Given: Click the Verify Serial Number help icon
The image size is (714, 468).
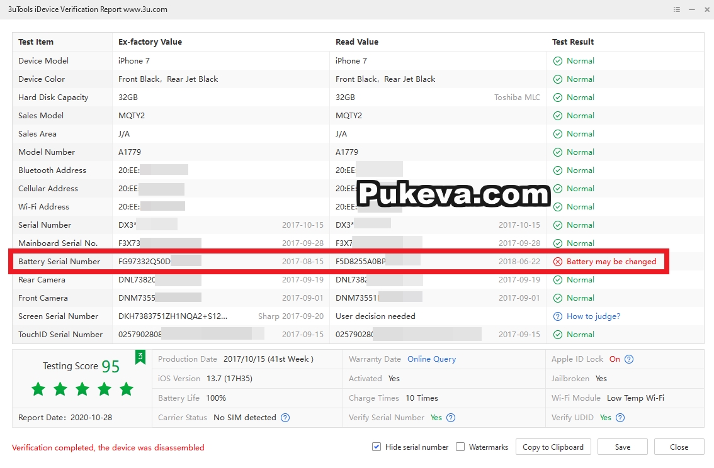Looking at the screenshot, I should point(451,418).
